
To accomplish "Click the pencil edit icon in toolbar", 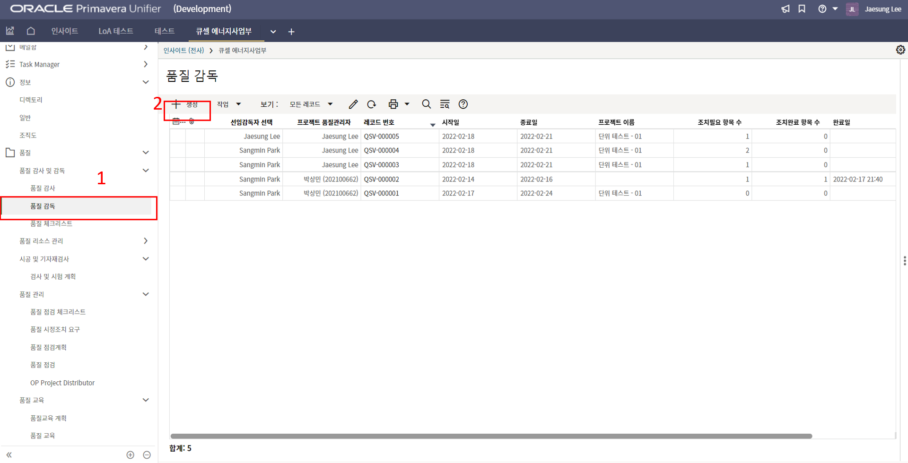I will point(353,104).
